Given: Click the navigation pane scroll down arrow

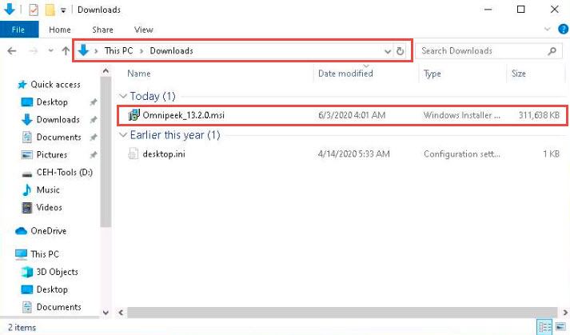Looking at the screenshot, I should [x=106, y=313].
